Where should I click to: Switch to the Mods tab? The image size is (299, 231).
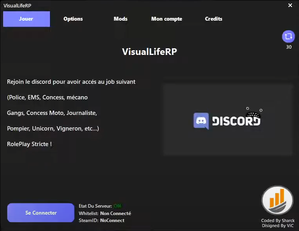120,19
